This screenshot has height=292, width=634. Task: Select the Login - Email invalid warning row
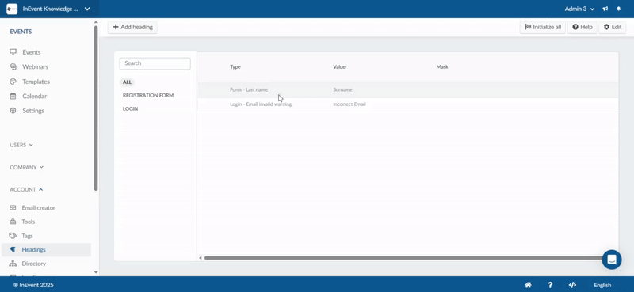pyautogui.click(x=407, y=104)
